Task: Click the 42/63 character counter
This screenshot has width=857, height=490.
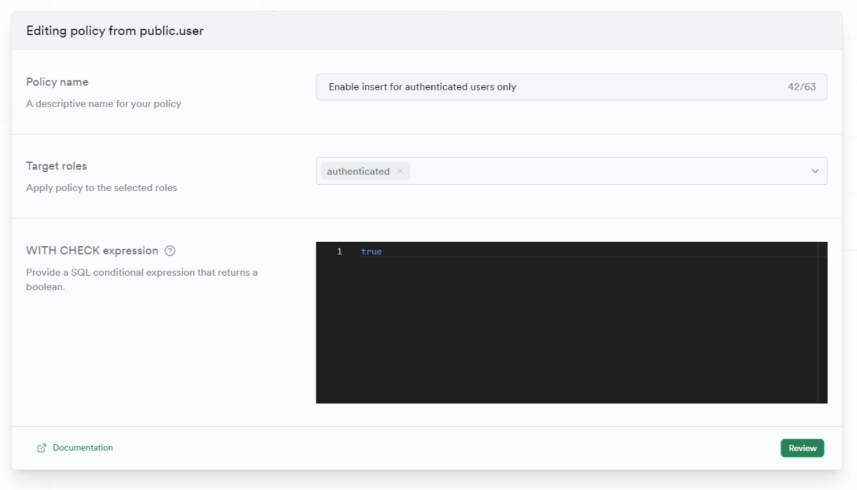Action: [x=801, y=87]
